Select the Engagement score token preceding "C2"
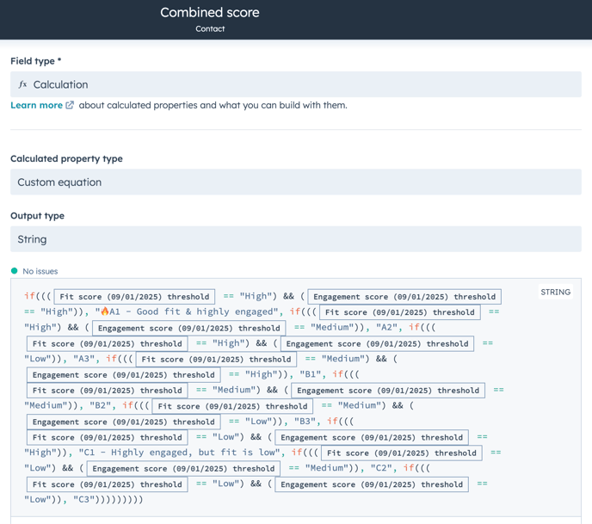The image size is (592, 524). [183, 469]
